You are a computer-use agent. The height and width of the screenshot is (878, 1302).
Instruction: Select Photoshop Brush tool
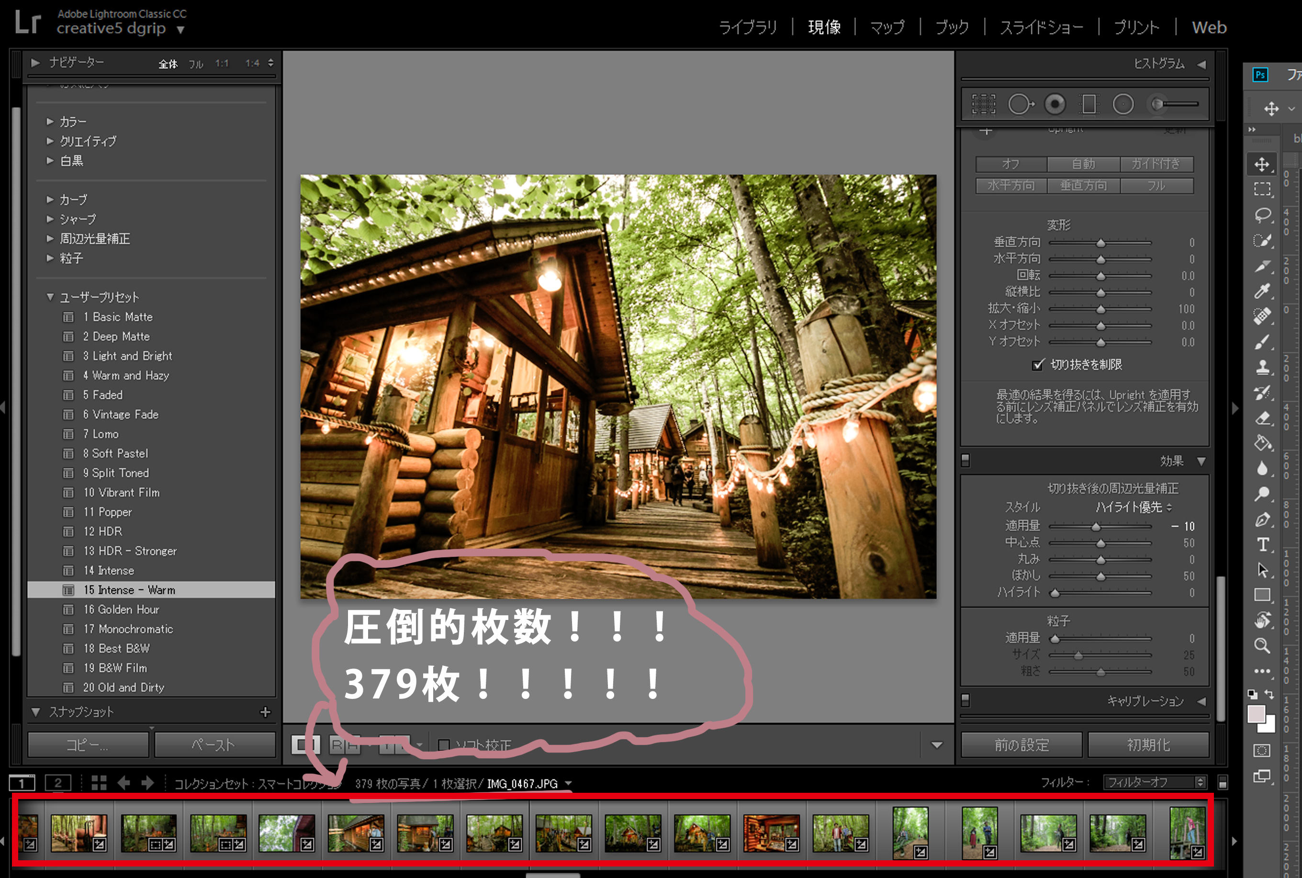pyautogui.click(x=1262, y=342)
